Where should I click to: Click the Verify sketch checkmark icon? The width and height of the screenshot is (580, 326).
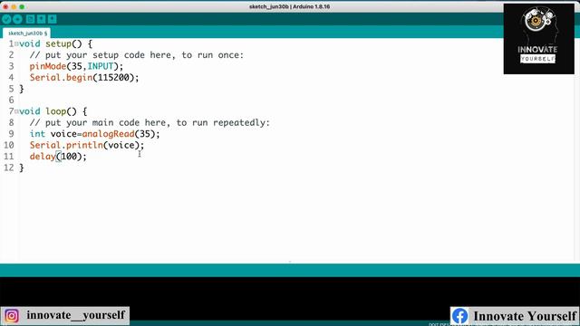tap(6, 19)
